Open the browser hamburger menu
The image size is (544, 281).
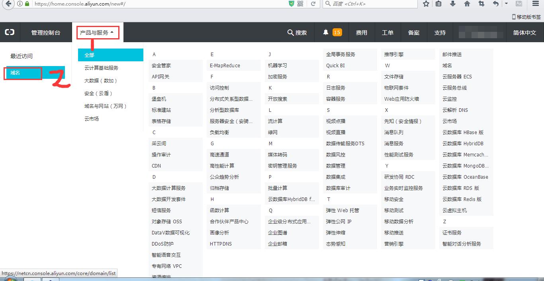pos(535,4)
